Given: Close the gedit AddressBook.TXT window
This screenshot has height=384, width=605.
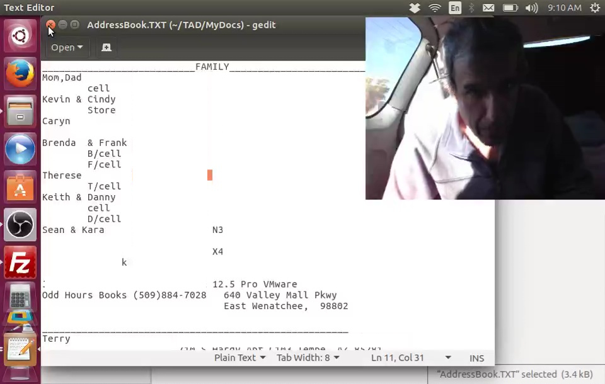Looking at the screenshot, I should pos(50,25).
